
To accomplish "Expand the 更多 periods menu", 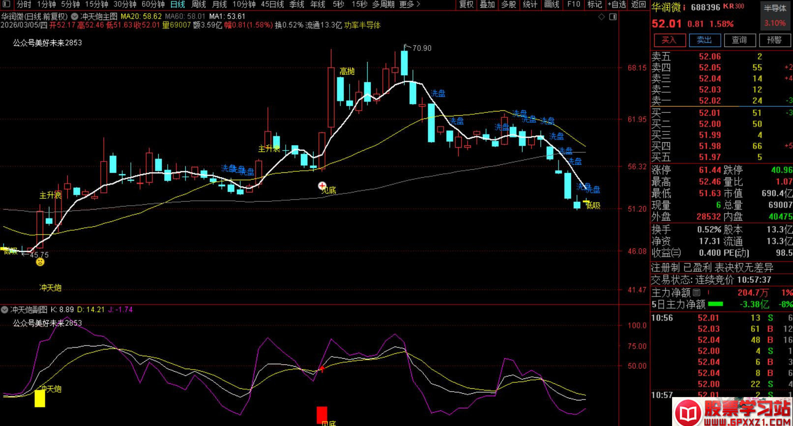I will 410,4.
